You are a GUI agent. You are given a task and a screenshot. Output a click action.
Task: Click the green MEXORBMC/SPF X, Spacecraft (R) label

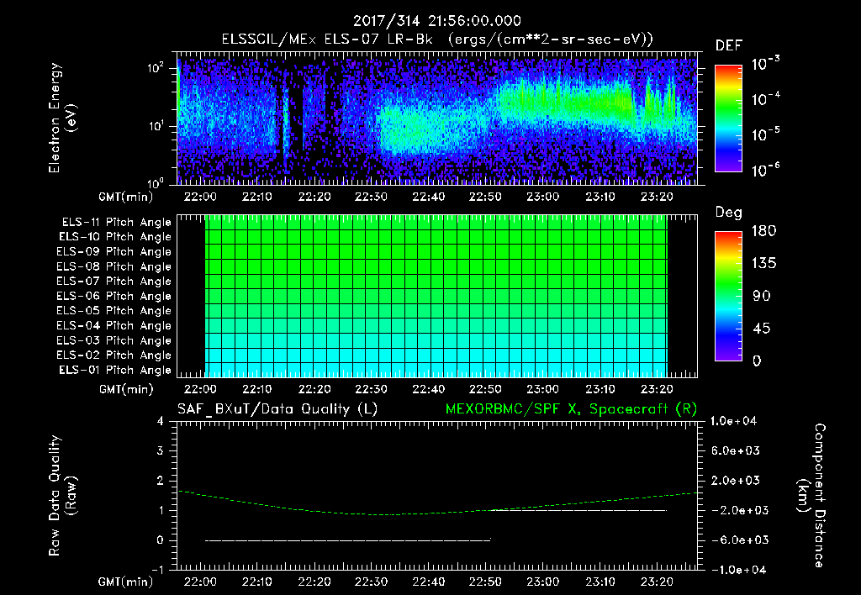tap(571, 409)
